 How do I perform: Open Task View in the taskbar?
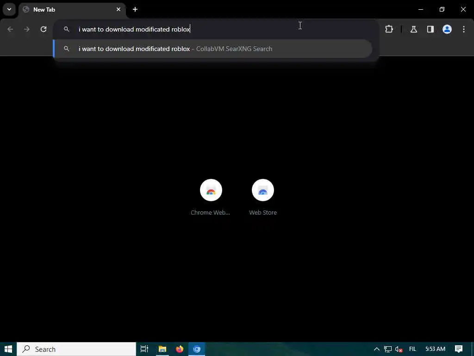pyautogui.click(x=144, y=349)
